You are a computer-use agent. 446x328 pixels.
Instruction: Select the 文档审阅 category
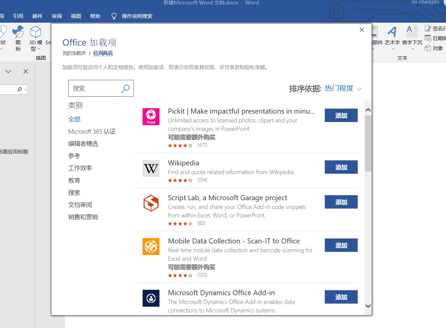click(80, 205)
